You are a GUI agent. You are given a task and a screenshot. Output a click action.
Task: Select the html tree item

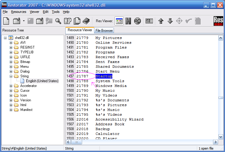coord(23,105)
